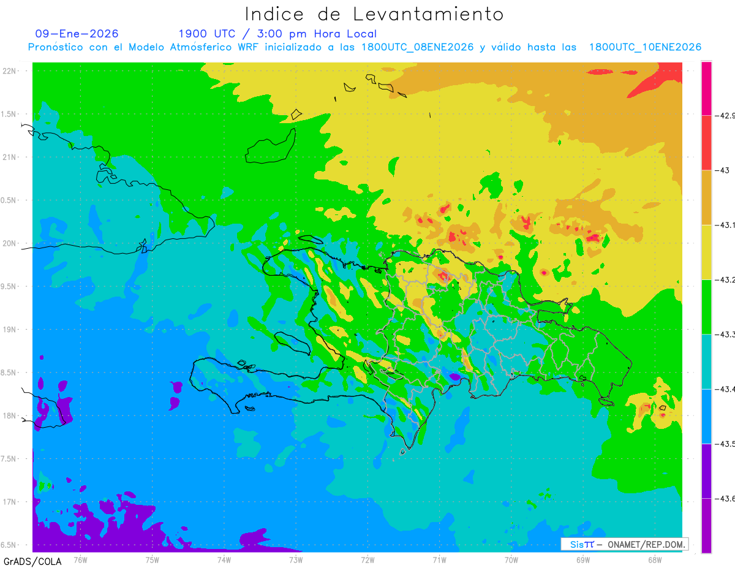Viewport: 735px width, 568px height.
Task: Click the latitude label '19N'
Action: [10, 330]
